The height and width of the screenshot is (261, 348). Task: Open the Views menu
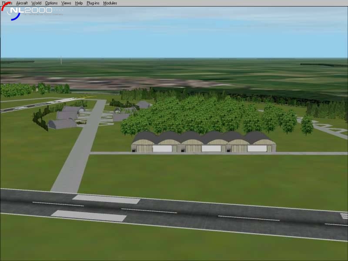point(66,3)
